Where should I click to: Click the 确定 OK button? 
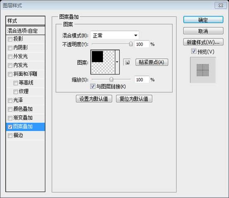pyautogui.click(x=203, y=20)
